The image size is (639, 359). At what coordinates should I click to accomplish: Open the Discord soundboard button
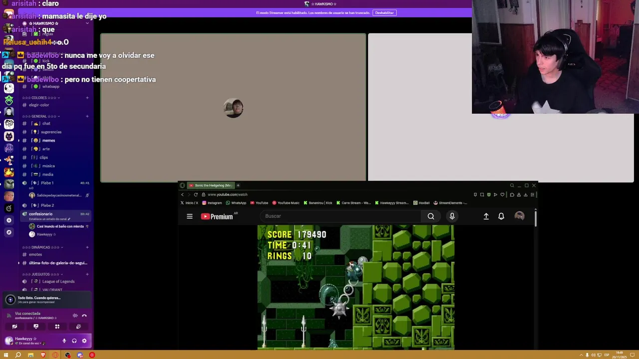pos(78,327)
